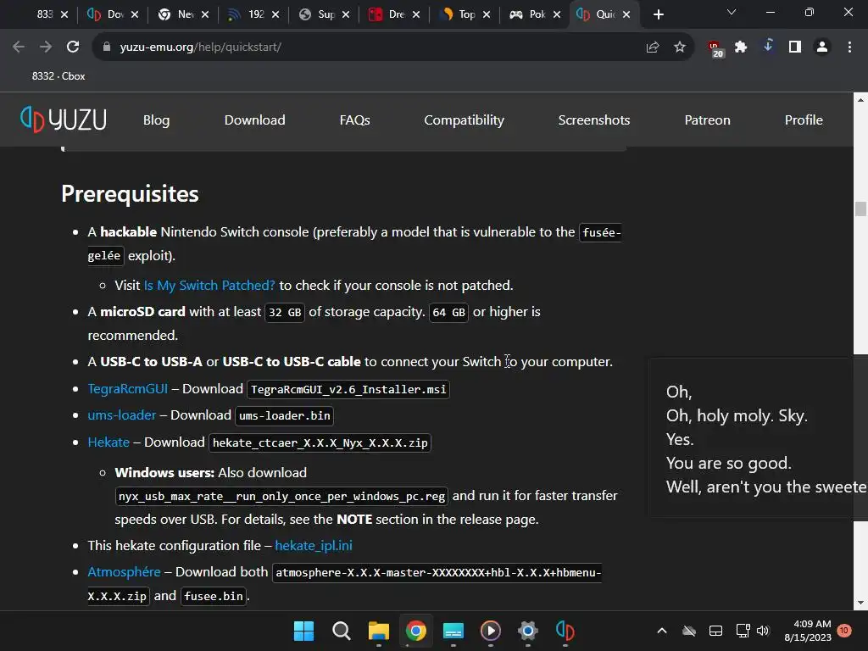Open the Atmosphère link
The width and height of the screenshot is (868, 651).
click(124, 572)
